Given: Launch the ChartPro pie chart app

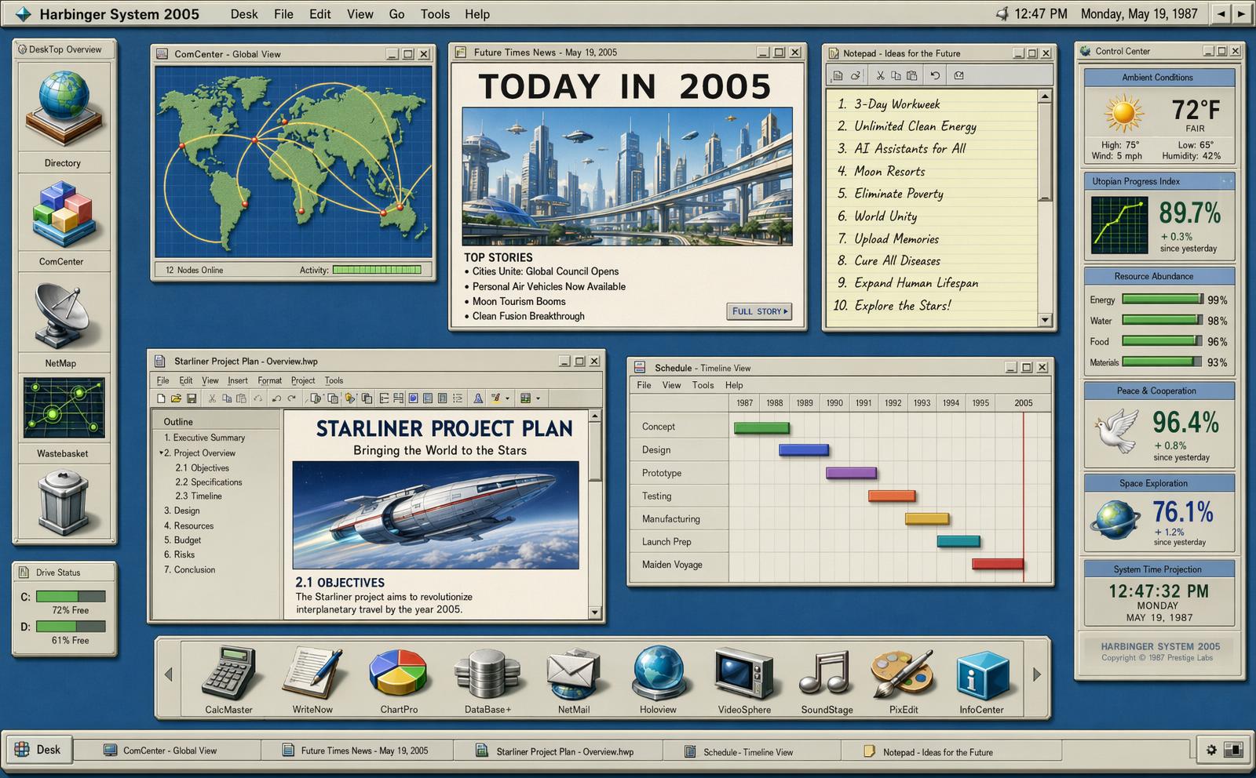Looking at the screenshot, I should coord(398,673).
